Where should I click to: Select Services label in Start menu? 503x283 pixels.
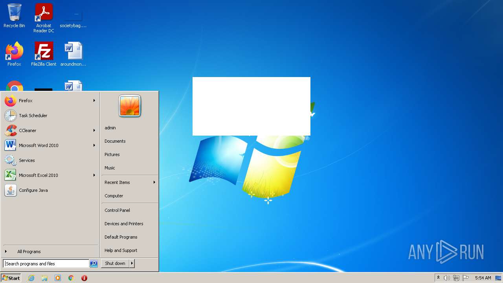pos(27,160)
